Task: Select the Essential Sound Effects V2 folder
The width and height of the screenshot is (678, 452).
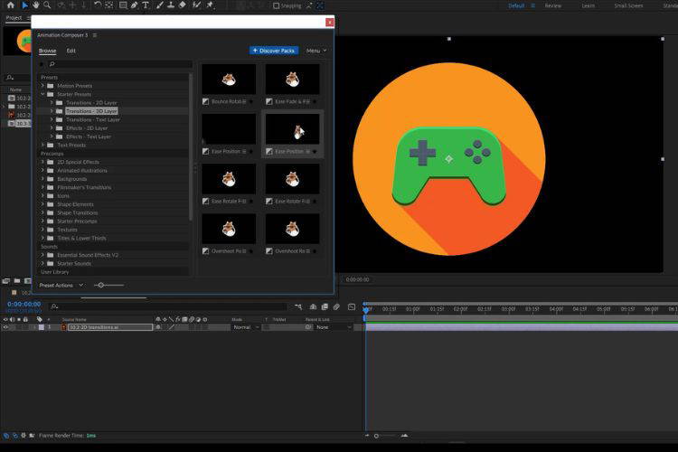Action: pos(88,255)
